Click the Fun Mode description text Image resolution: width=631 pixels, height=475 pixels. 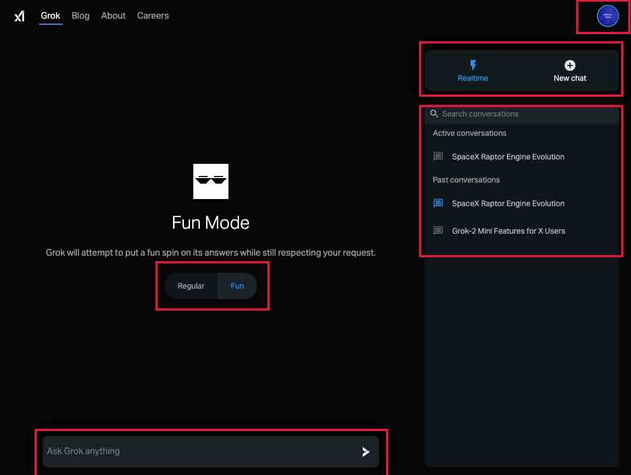[x=210, y=252]
